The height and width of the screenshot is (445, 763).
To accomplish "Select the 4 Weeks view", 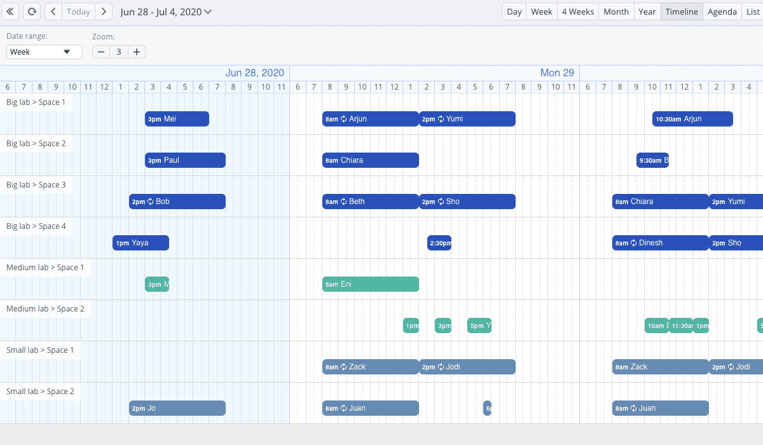I will point(577,11).
